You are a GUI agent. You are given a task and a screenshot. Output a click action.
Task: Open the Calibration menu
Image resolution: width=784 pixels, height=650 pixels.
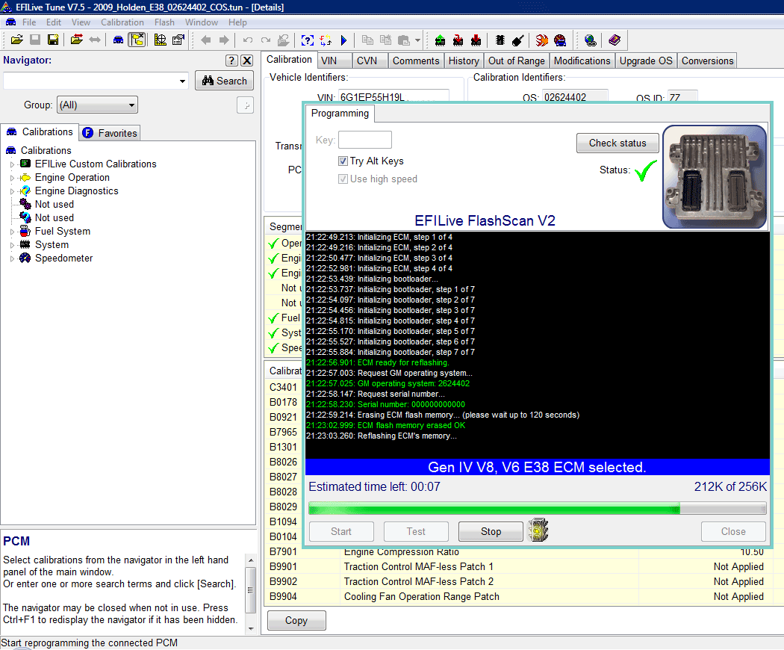(122, 22)
